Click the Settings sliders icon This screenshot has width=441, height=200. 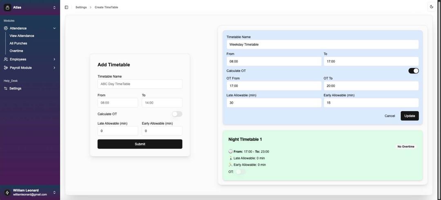tap(6, 88)
